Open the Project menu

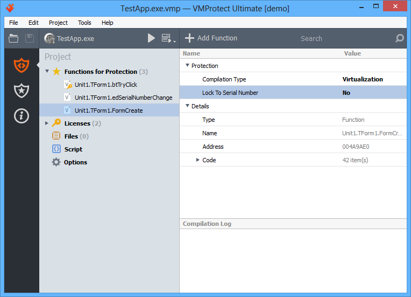point(58,23)
